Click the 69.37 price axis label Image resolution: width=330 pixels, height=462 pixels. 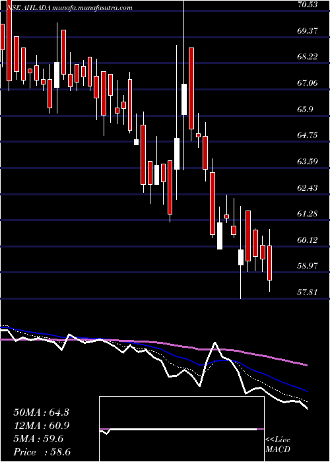click(x=308, y=30)
